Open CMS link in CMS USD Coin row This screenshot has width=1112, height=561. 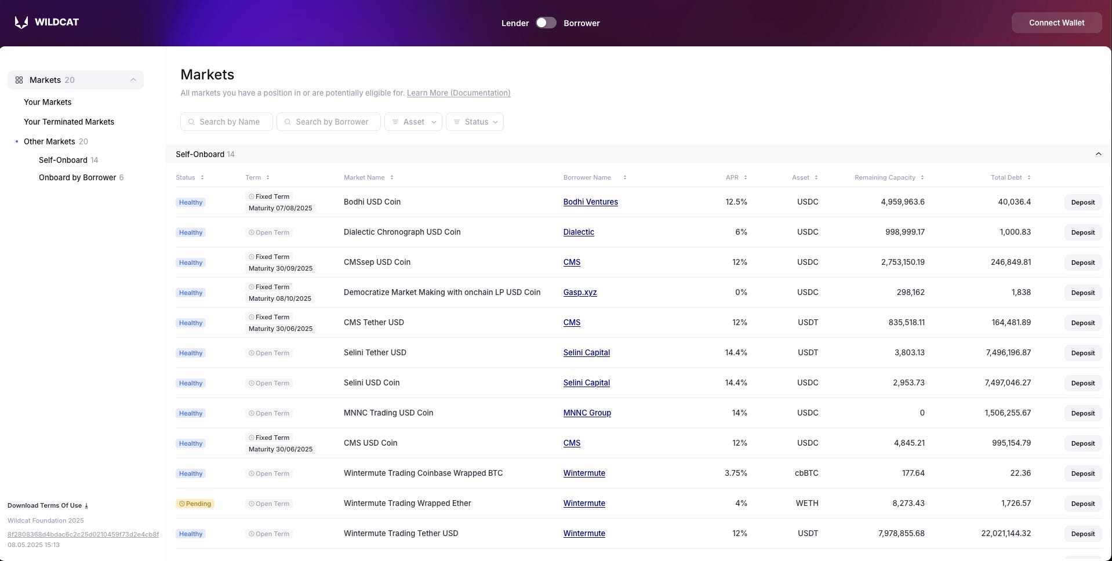pos(572,443)
